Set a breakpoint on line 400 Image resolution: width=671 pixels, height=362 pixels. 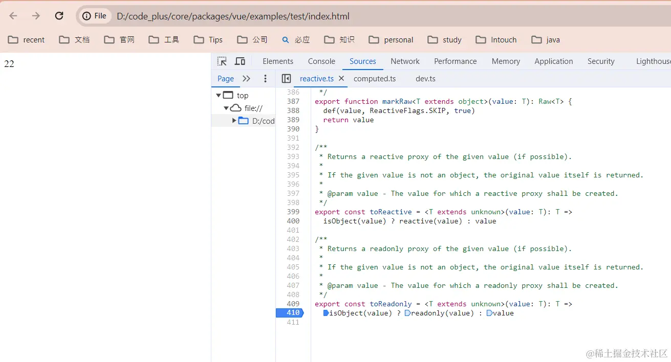pyautogui.click(x=293, y=221)
